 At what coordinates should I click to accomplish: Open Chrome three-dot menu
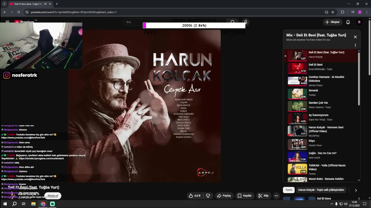pos(366,12)
